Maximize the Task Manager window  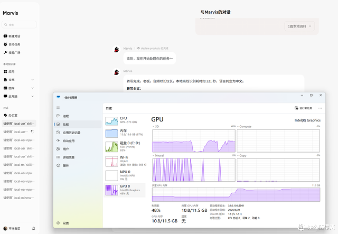click(311, 95)
